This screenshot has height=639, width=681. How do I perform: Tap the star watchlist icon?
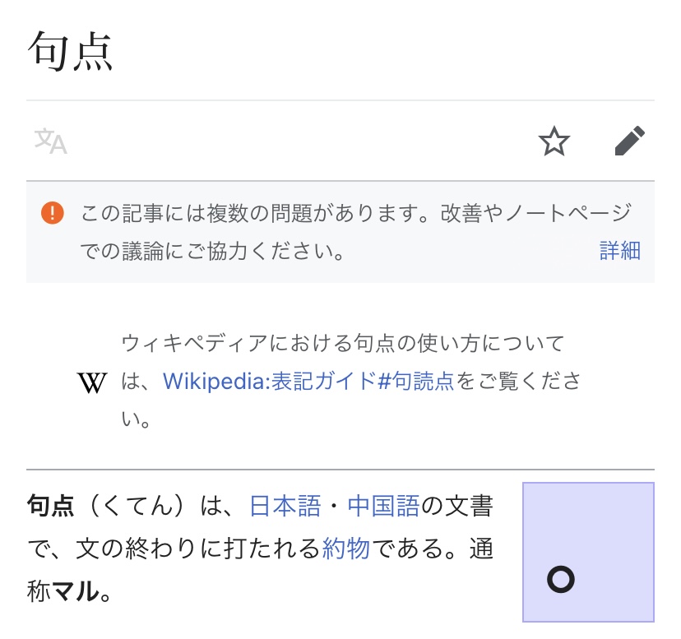tap(554, 141)
